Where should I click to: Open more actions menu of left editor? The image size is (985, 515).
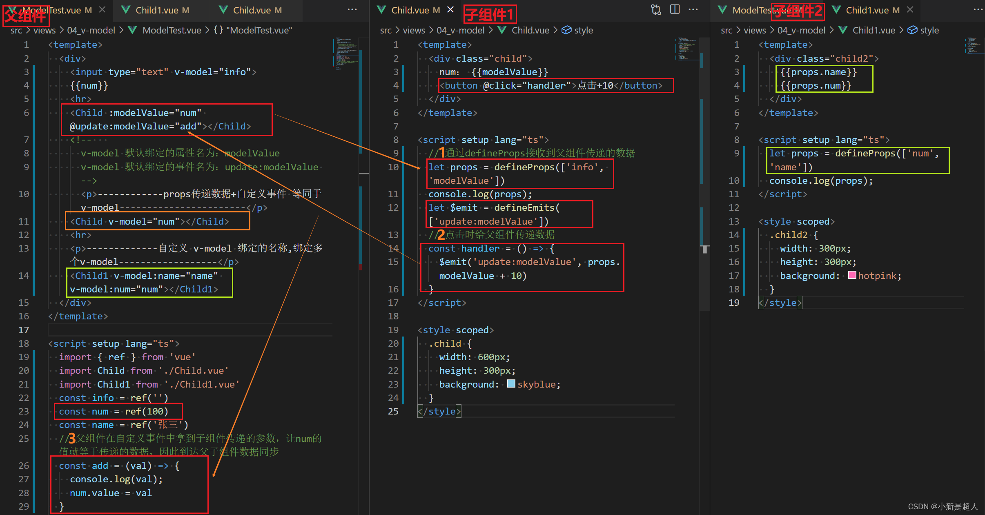(x=352, y=10)
